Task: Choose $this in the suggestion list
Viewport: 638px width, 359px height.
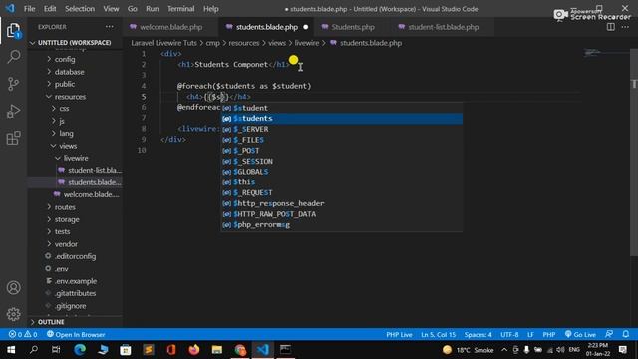Action: [x=342, y=182]
